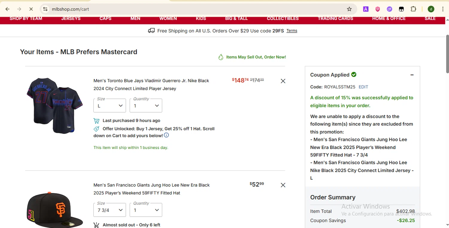
Task: Open the black square extension icon
Action: pos(401,9)
